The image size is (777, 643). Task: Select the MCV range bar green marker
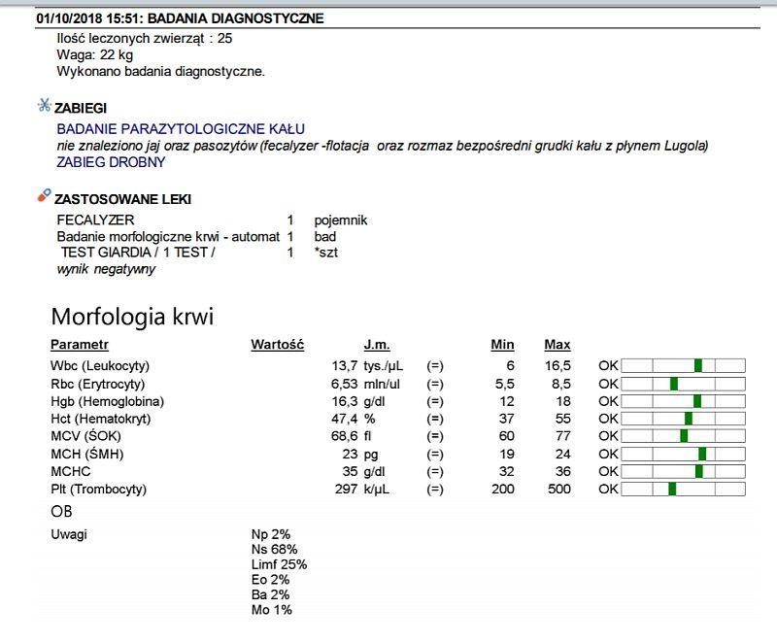coord(684,436)
